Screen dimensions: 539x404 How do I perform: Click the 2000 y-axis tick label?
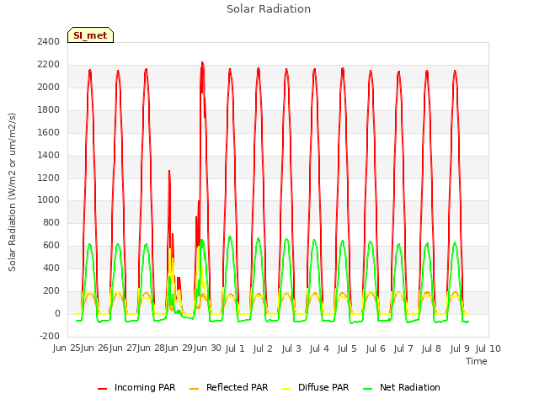49,87
